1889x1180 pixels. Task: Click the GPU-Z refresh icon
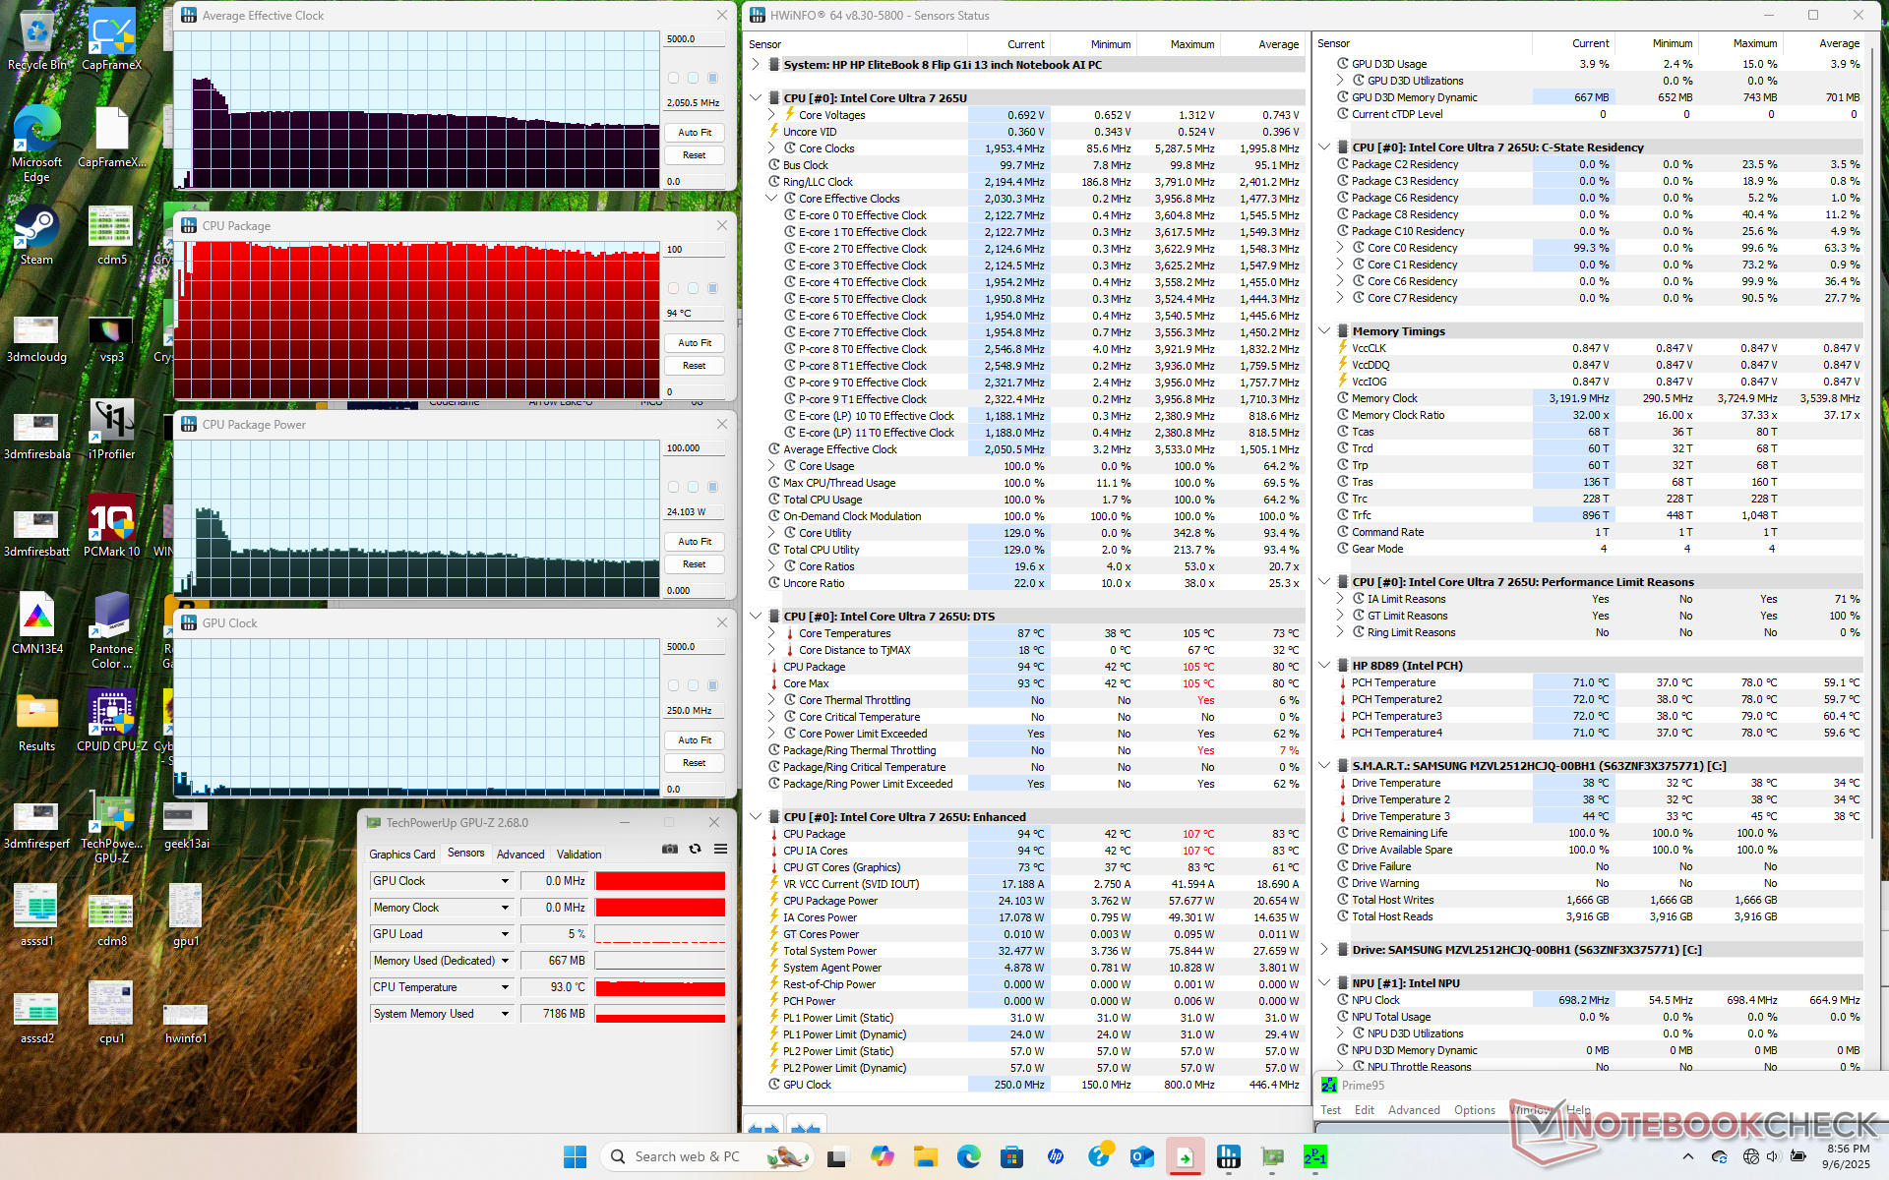(696, 849)
